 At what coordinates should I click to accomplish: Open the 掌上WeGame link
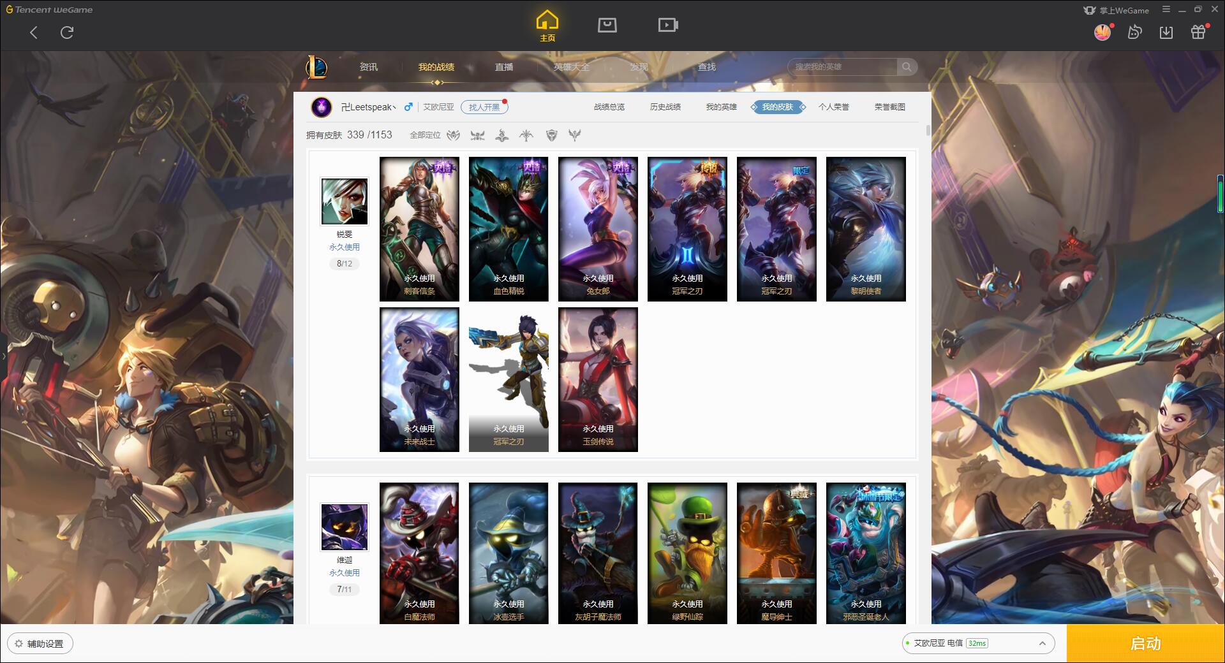coord(1117,10)
